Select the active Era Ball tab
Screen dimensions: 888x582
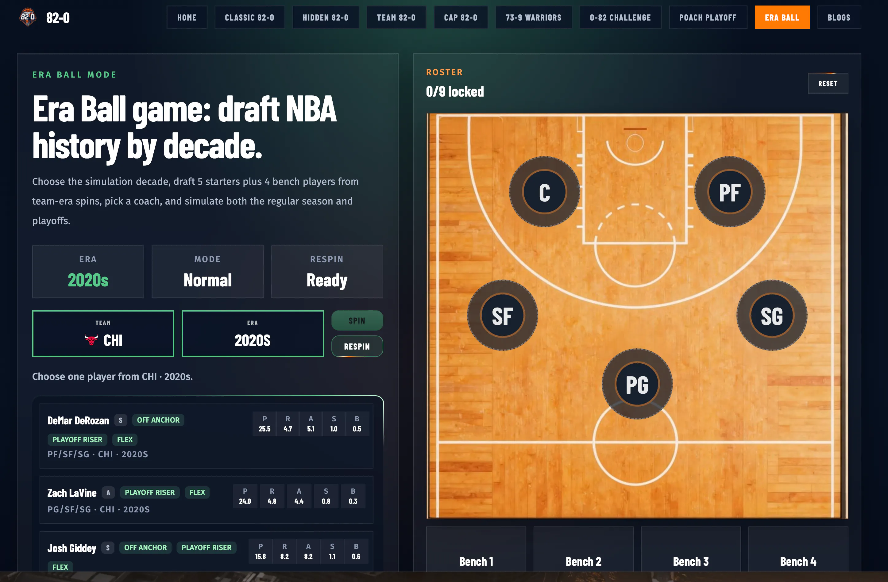coord(782,17)
